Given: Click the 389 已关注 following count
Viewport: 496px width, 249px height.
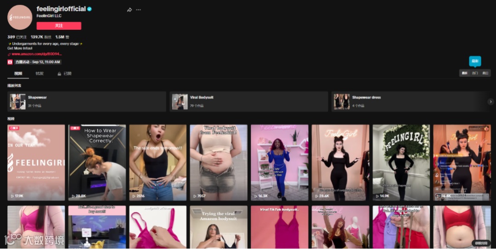Looking at the screenshot, I should 17,37.
